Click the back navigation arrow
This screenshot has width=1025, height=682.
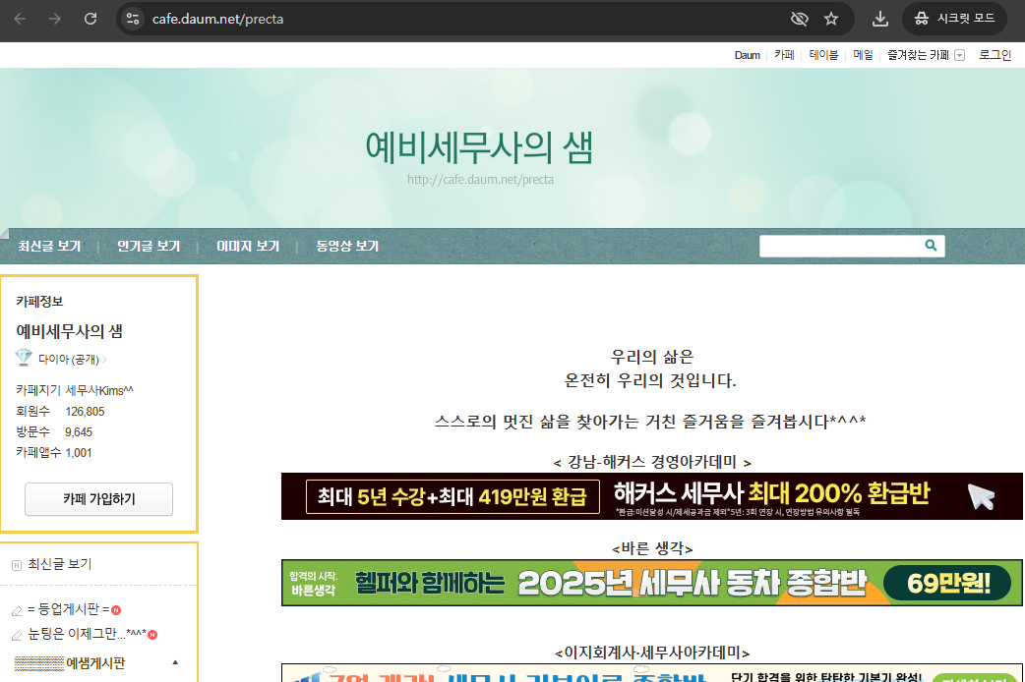(18, 18)
